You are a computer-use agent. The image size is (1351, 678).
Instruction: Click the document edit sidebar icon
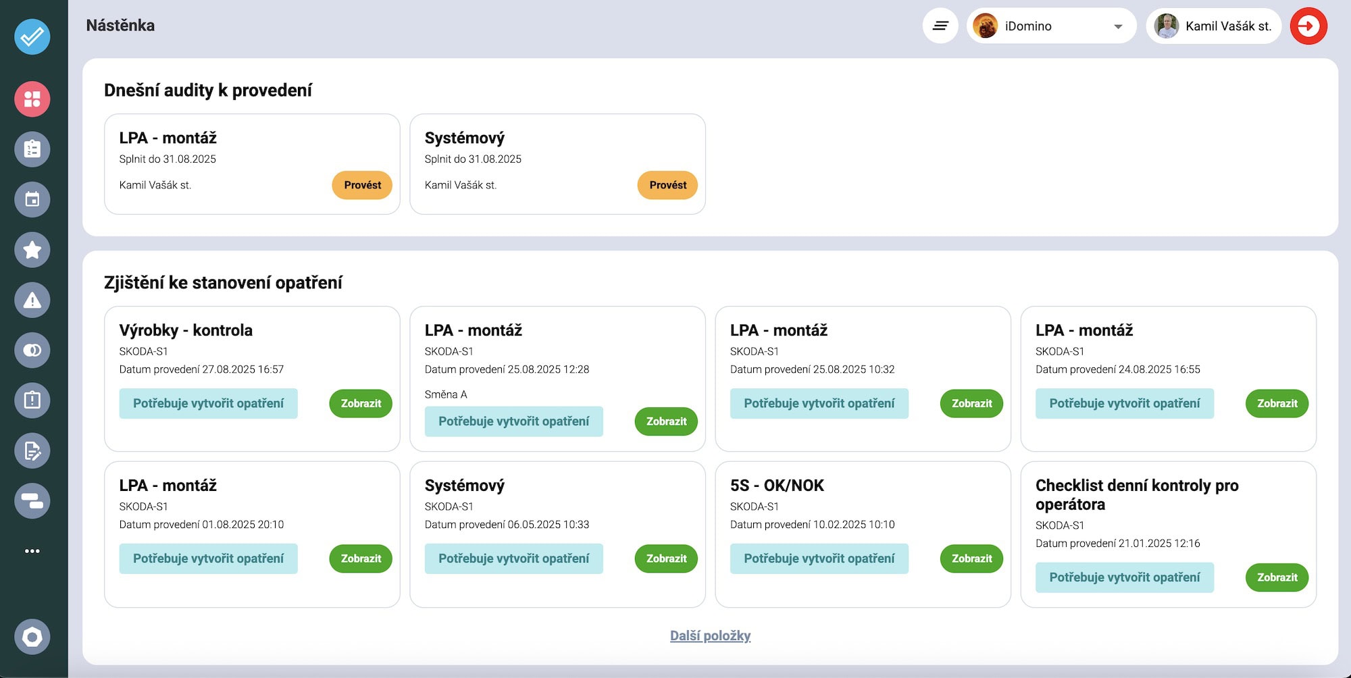point(32,451)
